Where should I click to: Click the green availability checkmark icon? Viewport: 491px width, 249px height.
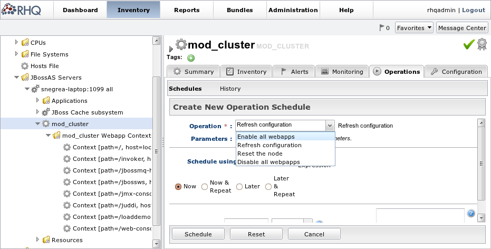point(469,44)
